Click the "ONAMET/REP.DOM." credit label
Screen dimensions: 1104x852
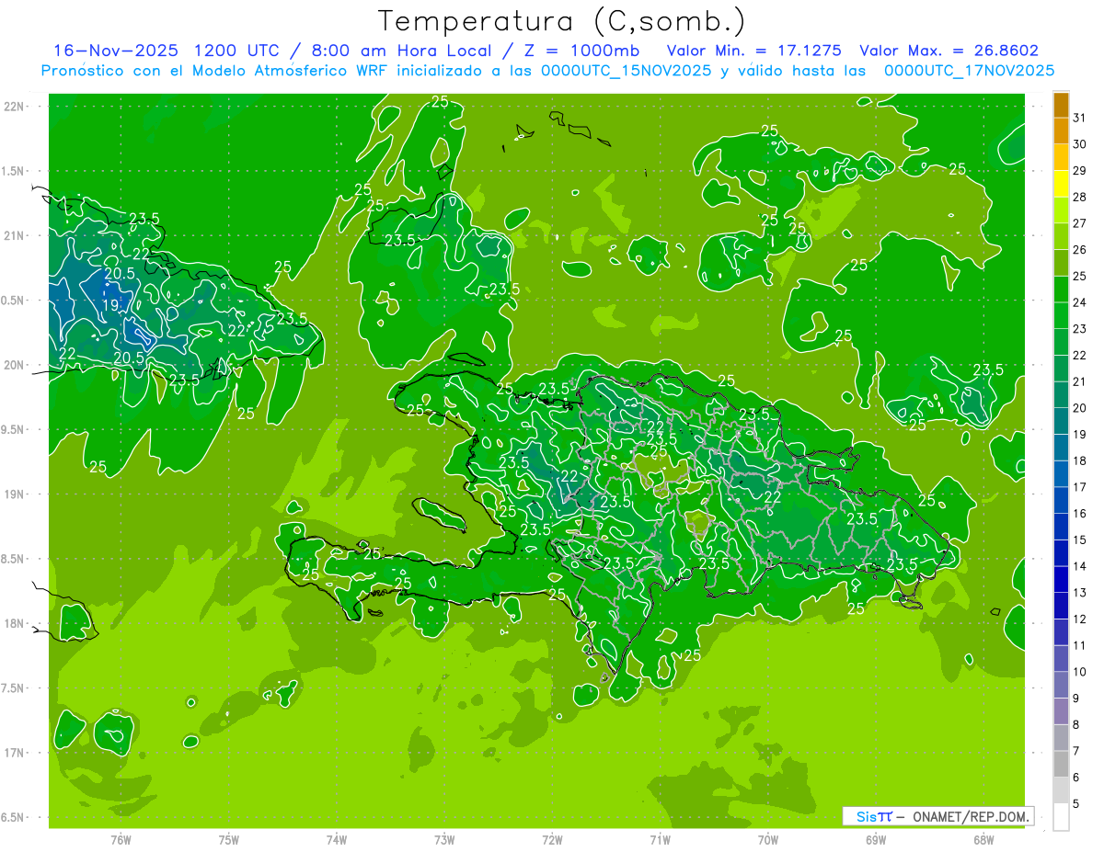pyautogui.click(x=972, y=816)
